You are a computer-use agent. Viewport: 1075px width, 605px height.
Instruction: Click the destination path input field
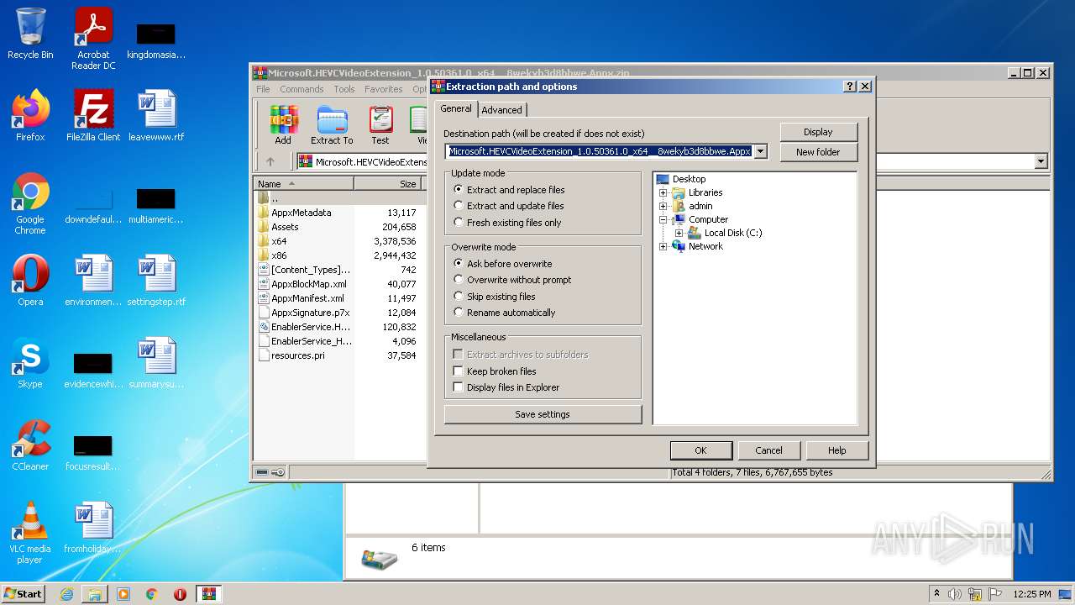coord(599,151)
